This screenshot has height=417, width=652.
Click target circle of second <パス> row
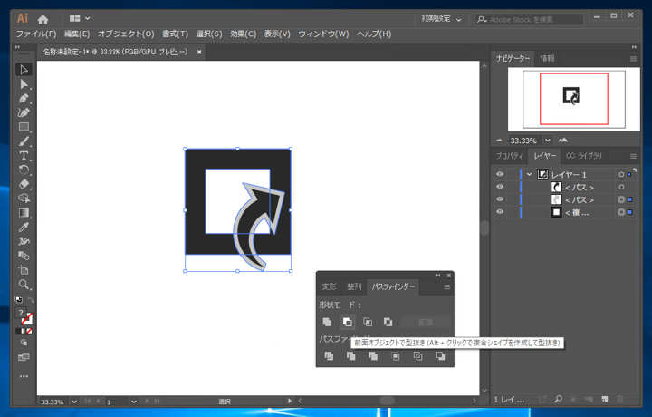coord(621,199)
